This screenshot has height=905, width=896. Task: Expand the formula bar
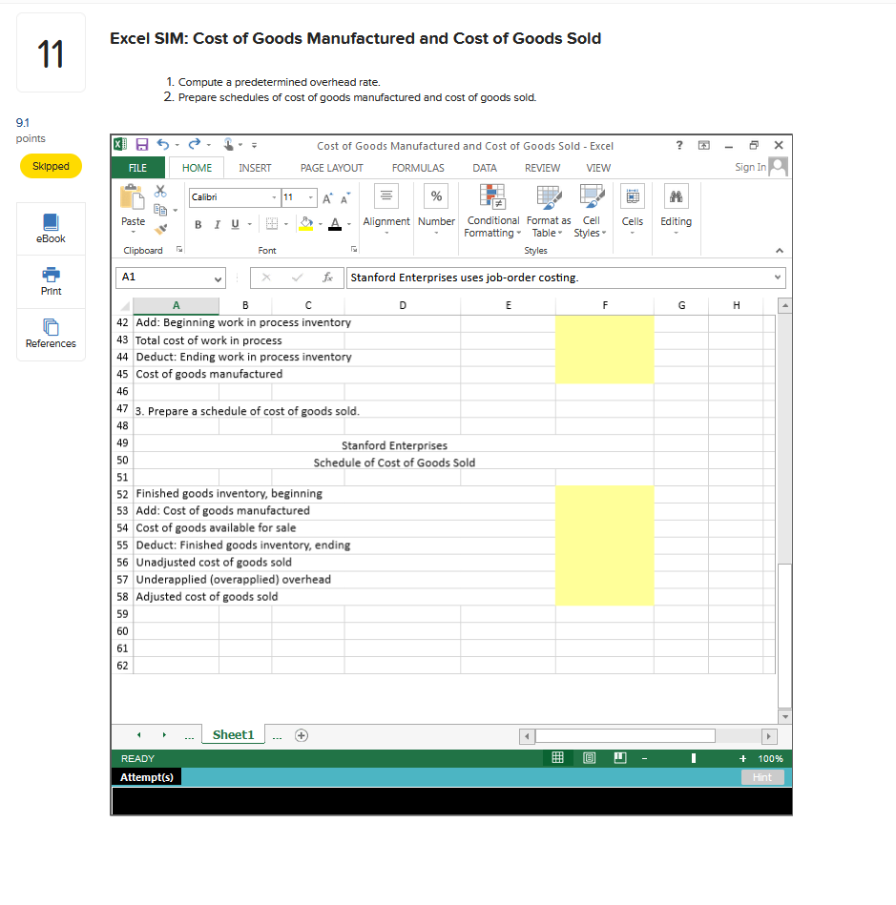778,278
